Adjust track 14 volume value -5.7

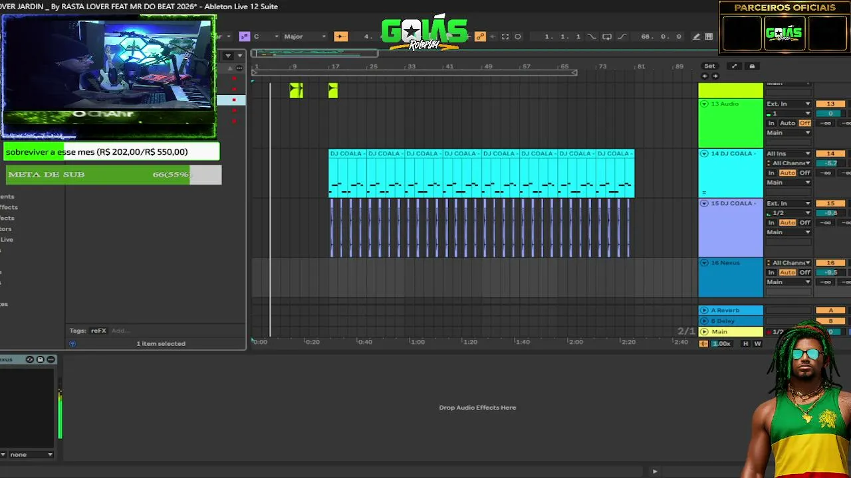[x=830, y=163]
